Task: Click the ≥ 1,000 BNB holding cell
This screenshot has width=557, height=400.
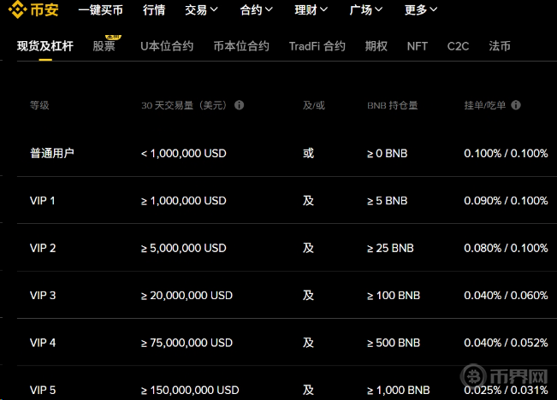Action: 399,390
